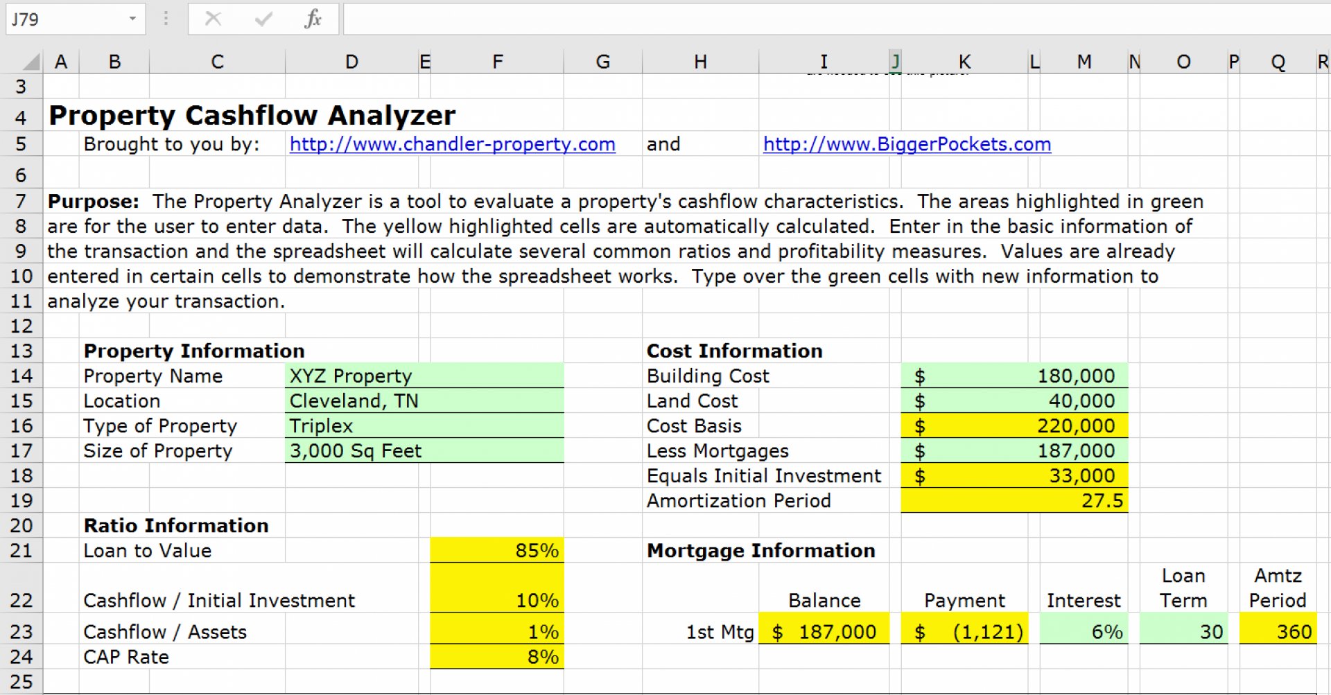1331x695 pixels.
Task: Select column A header
Action: [61, 62]
